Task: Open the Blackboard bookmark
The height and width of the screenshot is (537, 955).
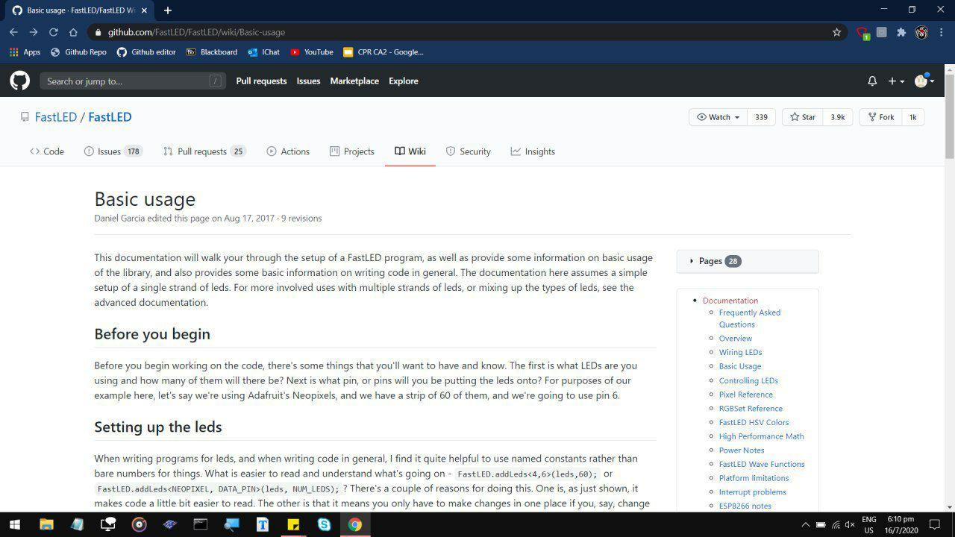Action: [x=211, y=52]
